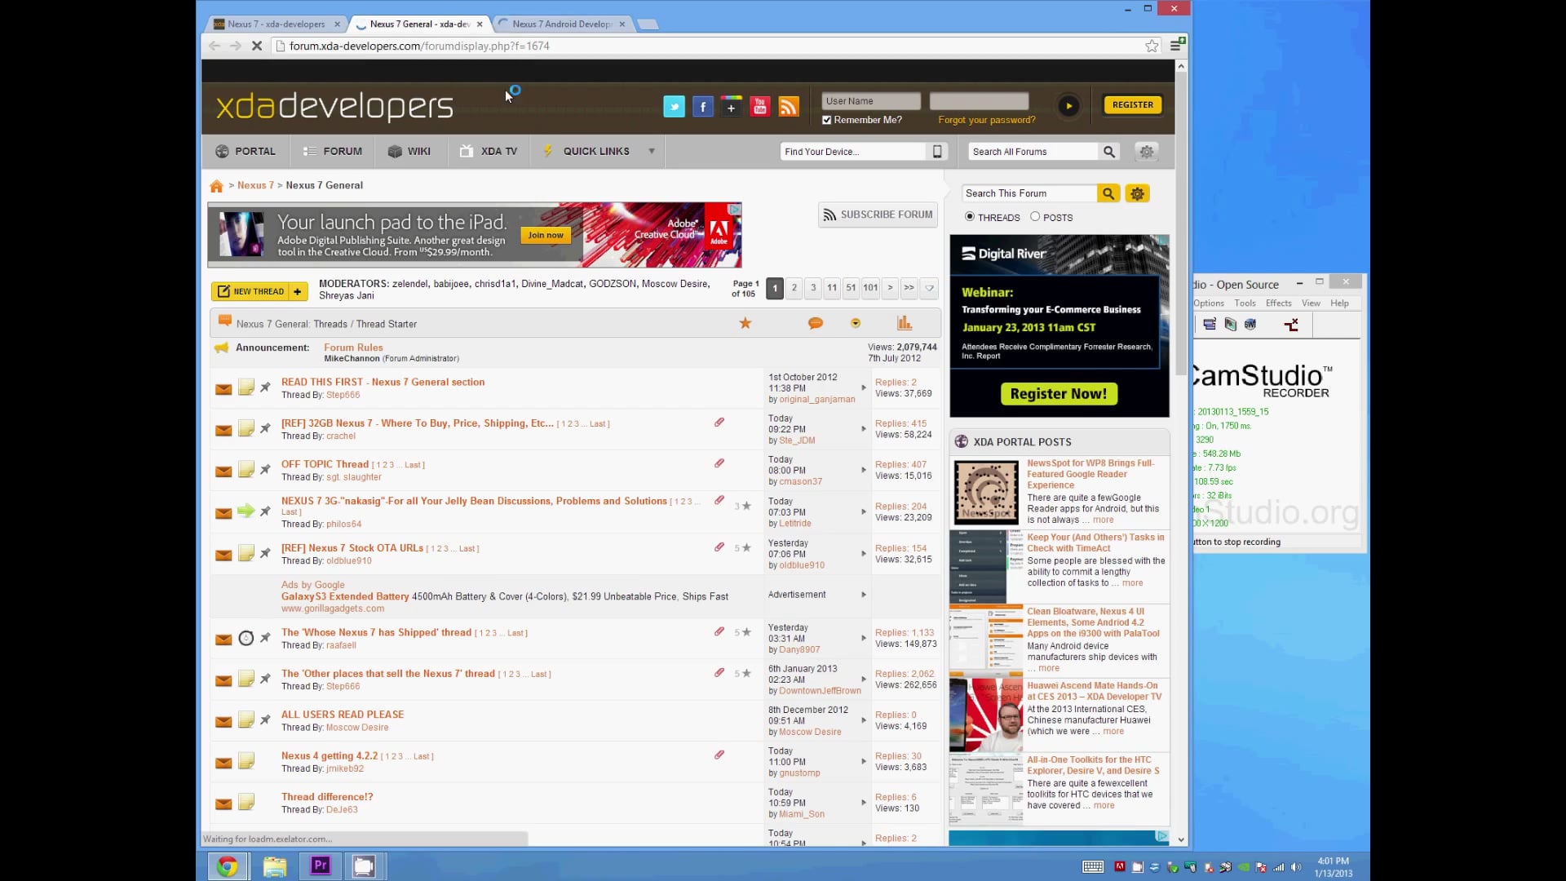This screenshot has height=881, width=1566.
Task: Sort threads by the star rating icon
Action: (x=745, y=323)
